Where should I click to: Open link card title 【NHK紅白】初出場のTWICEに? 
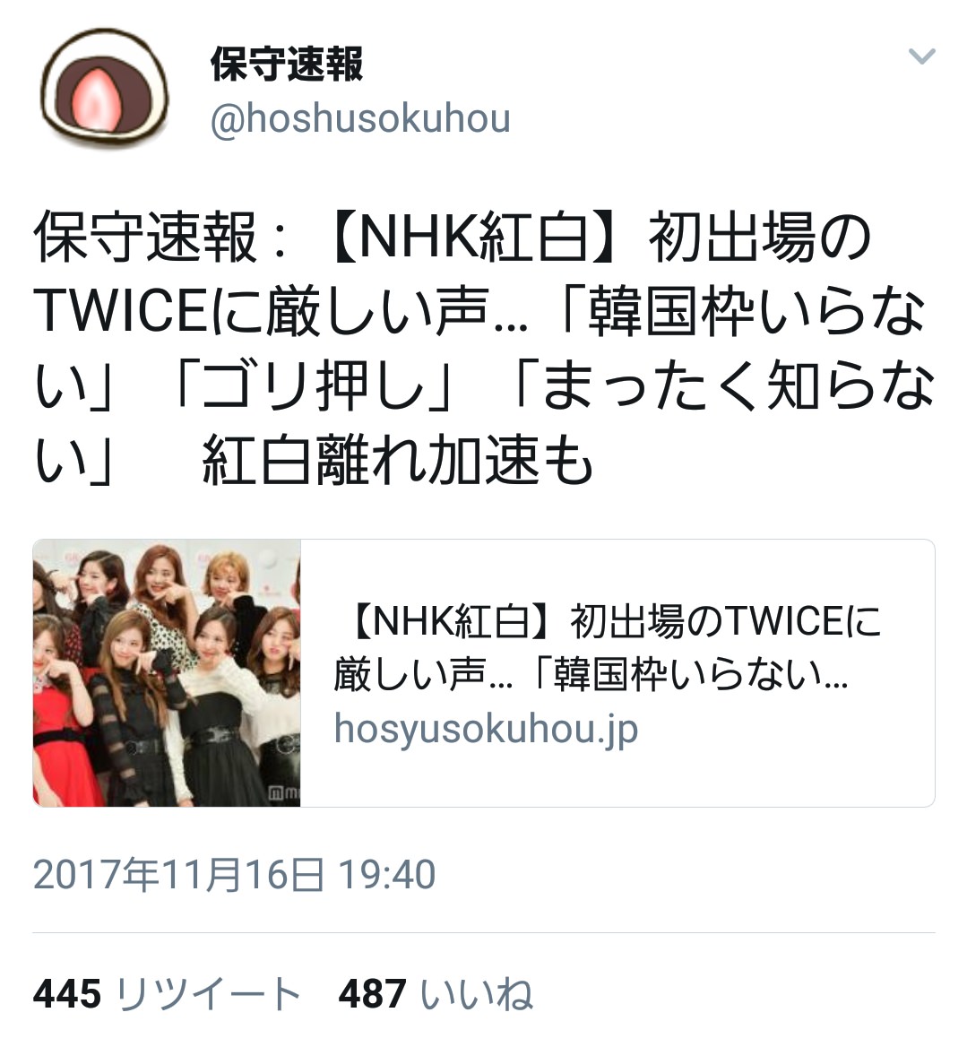pyautogui.click(x=608, y=621)
